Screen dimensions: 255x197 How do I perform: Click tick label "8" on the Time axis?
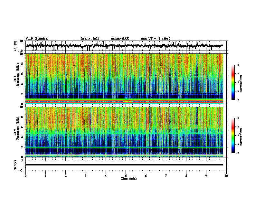tap(186, 176)
